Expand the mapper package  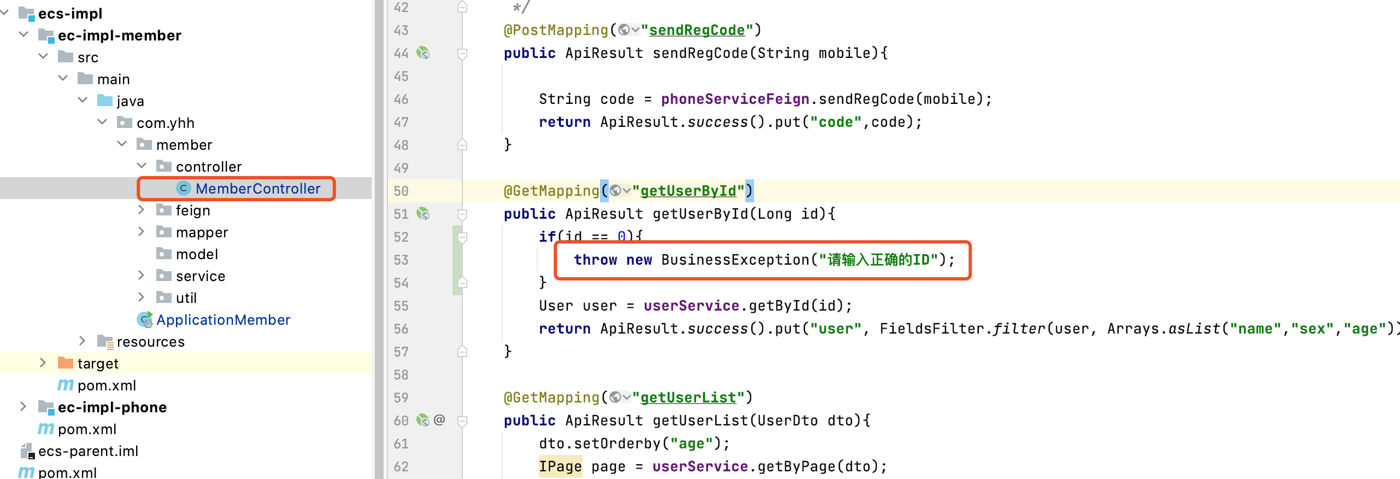(x=142, y=231)
